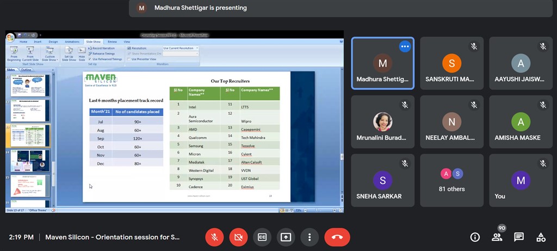Switch to Normal view in status bar
The height and width of the screenshot is (251, 557).
tap(282, 211)
